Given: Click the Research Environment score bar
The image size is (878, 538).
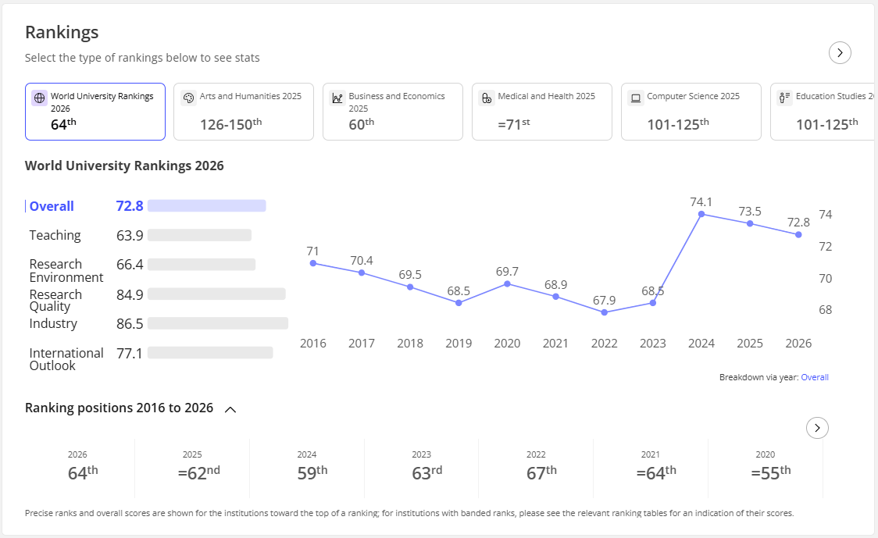Looking at the screenshot, I should [202, 264].
